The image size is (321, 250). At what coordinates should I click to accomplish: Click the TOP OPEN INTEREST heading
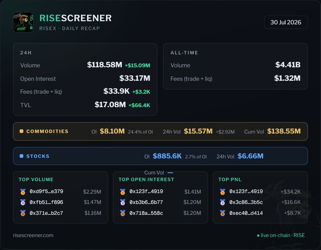coord(146,179)
